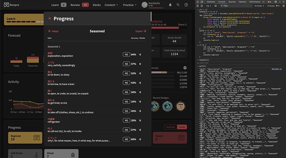Click the round icon beside the Vocab progress heading

pos(185,68)
